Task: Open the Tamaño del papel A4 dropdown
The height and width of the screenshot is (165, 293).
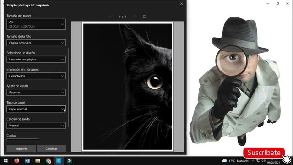Action: (36, 24)
